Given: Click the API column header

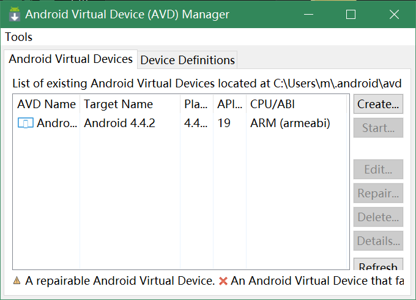Looking at the screenshot, I should (x=229, y=104).
